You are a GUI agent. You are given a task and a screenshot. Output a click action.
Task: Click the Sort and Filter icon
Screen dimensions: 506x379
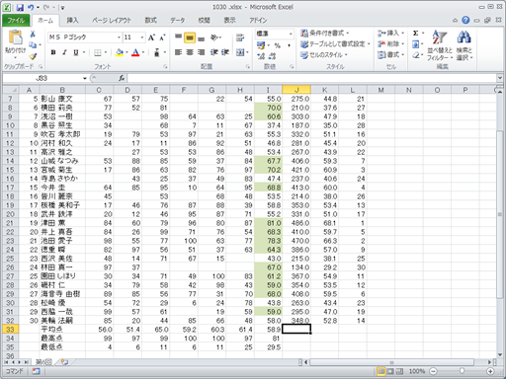point(440,38)
